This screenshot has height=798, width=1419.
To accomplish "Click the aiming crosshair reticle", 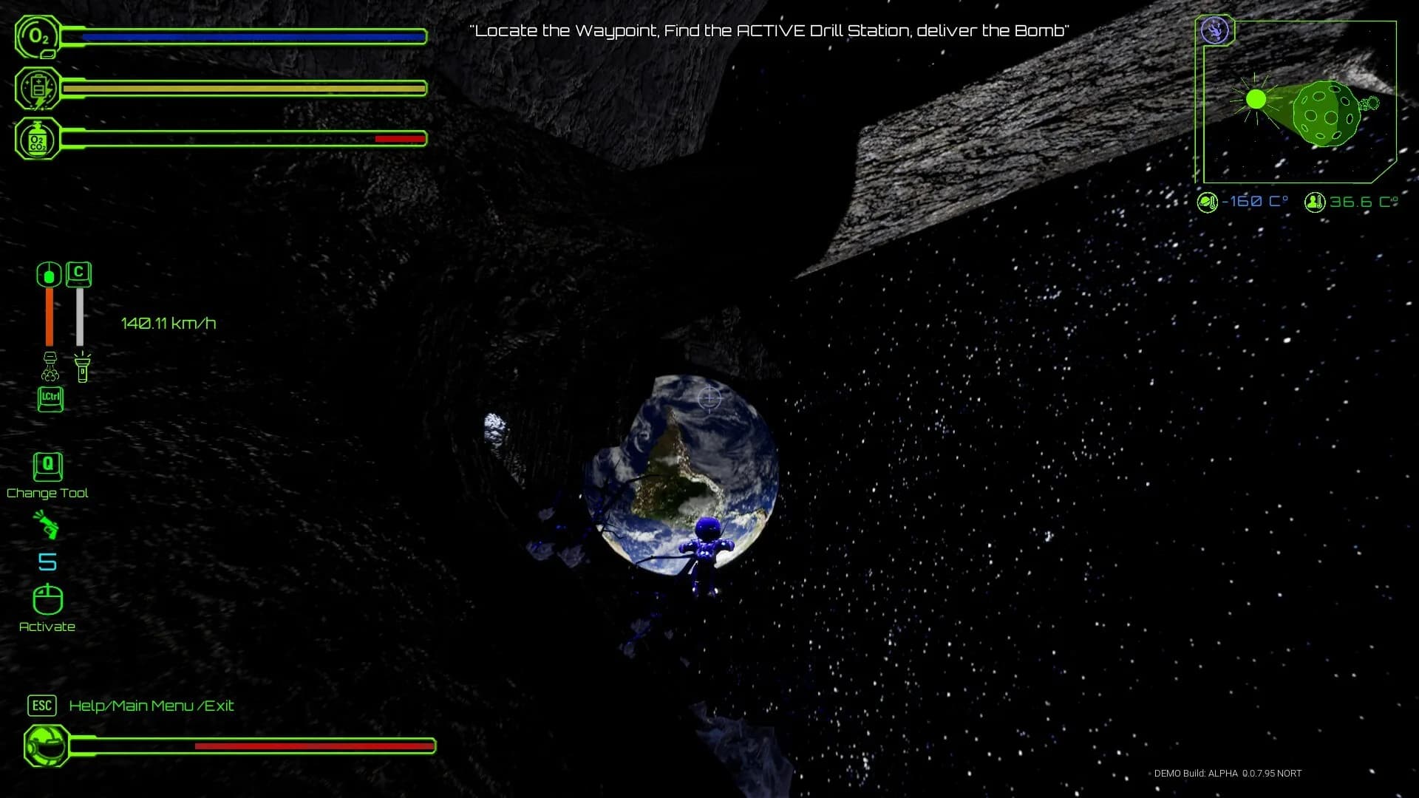I will pyautogui.click(x=709, y=398).
